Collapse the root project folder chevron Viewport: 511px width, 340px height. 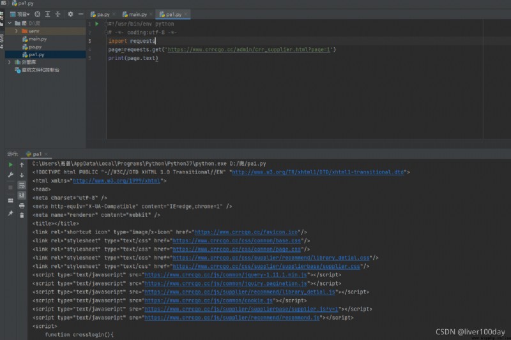point(10,23)
